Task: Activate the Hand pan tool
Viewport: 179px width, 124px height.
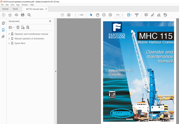Action: pos(98,15)
